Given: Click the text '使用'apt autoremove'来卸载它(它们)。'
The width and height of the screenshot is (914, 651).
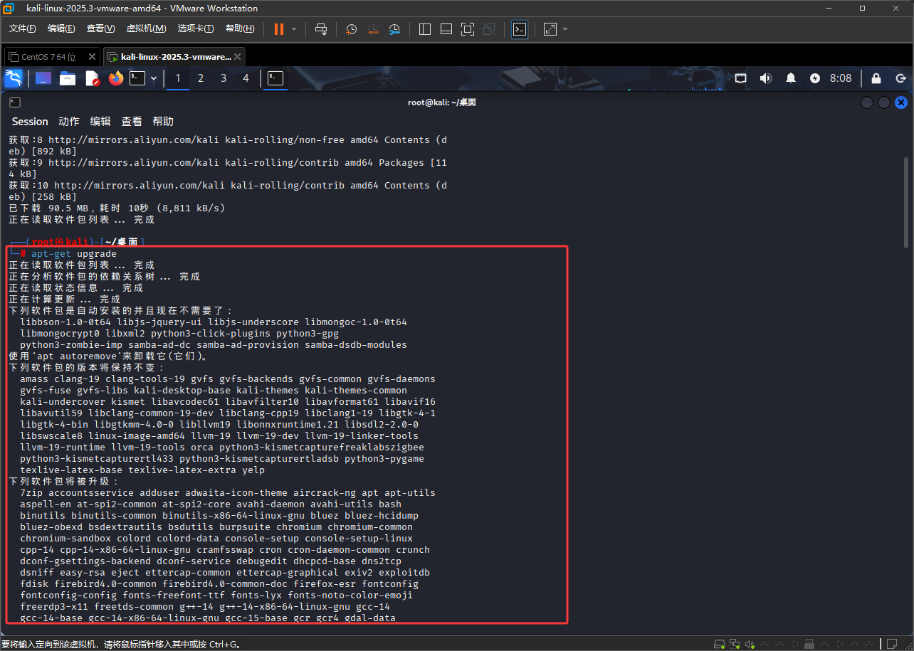Looking at the screenshot, I should point(109,356).
